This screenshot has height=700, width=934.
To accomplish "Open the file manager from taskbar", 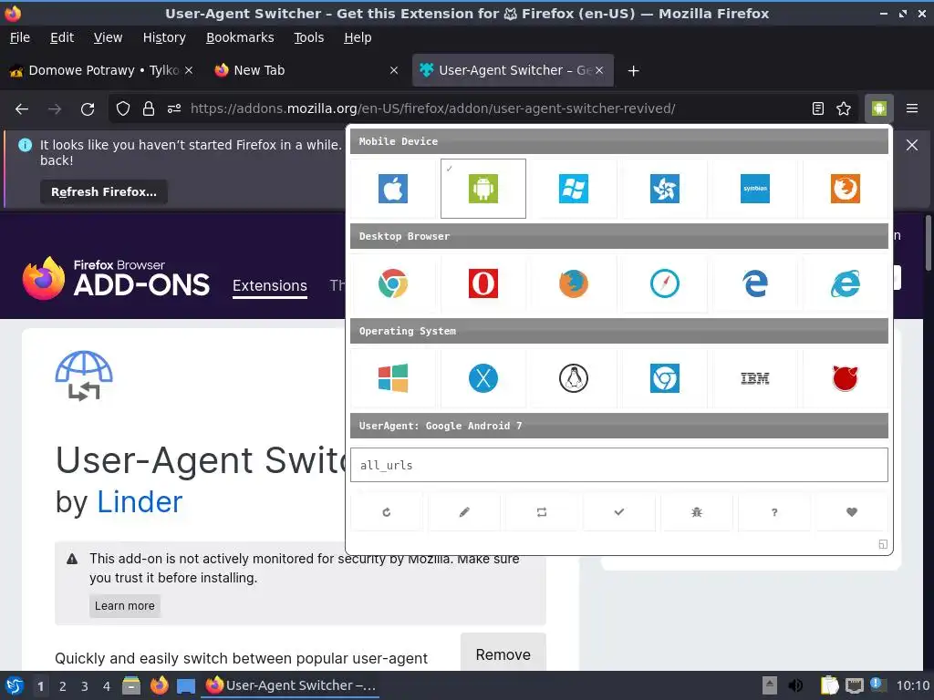I will pyautogui.click(x=131, y=685).
